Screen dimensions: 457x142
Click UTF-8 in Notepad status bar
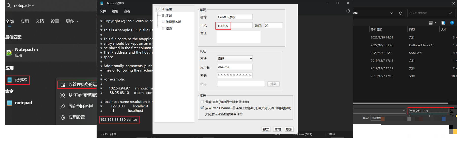pyautogui.click(x=331, y=134)
